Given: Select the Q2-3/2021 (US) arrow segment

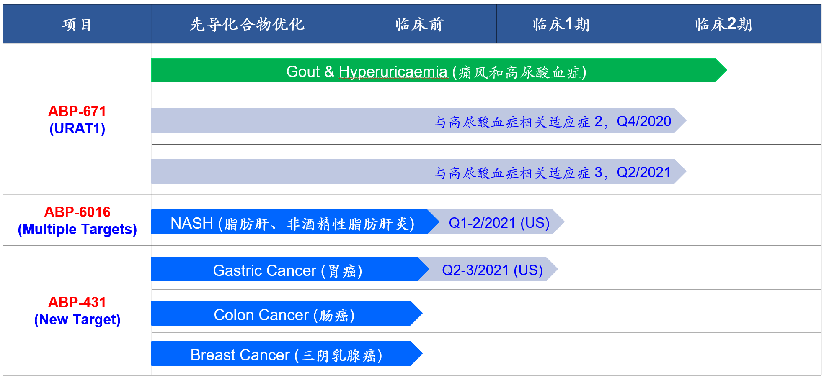Looking at the screenshot, I should click(492, 270).
